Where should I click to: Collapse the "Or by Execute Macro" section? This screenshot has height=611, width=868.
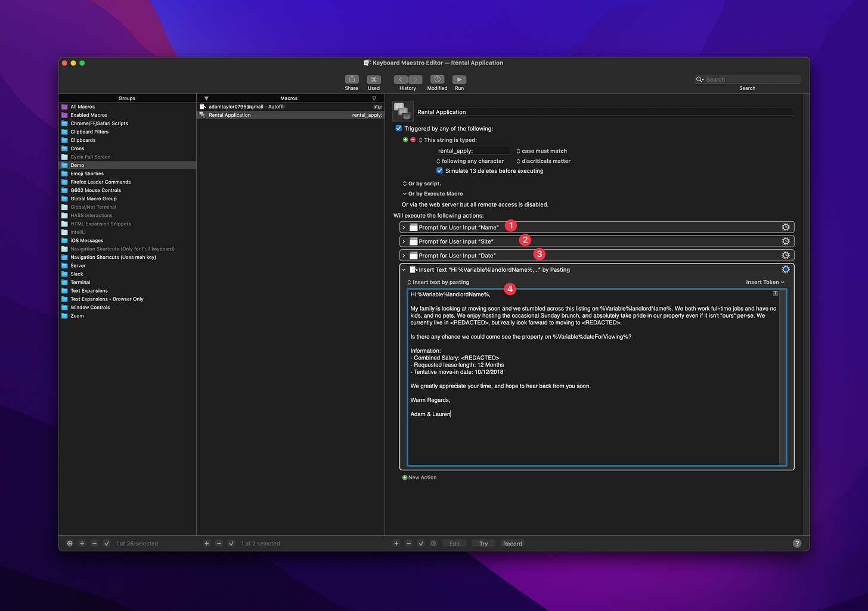pyautogui.click(x=405, y=194)
